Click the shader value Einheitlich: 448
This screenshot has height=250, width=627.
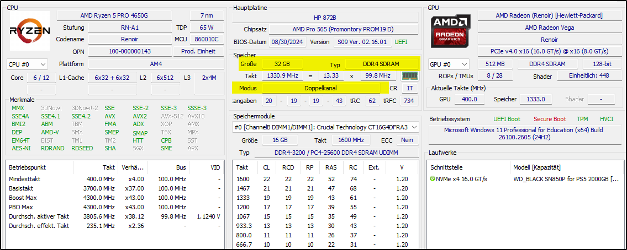(x=588, y=76)
